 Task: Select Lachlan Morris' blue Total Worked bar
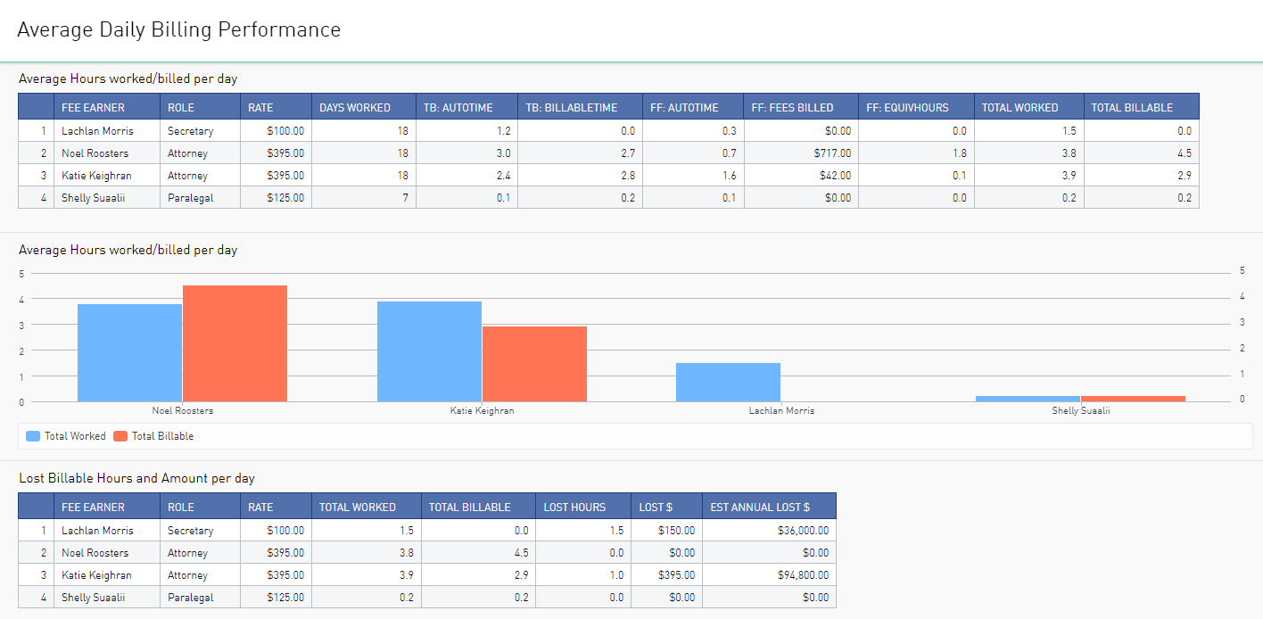(728, 383)
